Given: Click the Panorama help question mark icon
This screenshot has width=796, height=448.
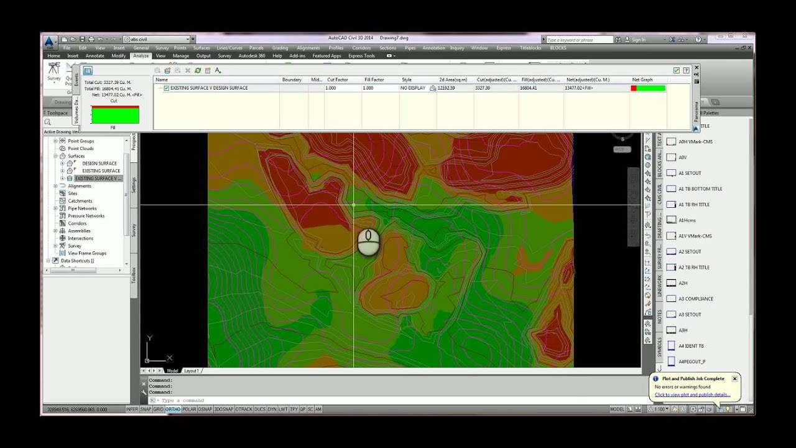Looking at the screenshot, I should pos(686,70).
